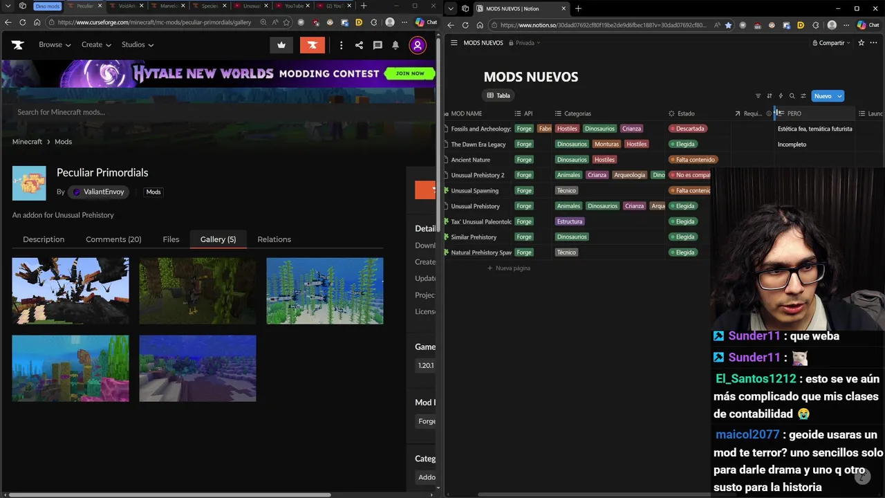Open the messages chat icon on CurseForge

378,45
